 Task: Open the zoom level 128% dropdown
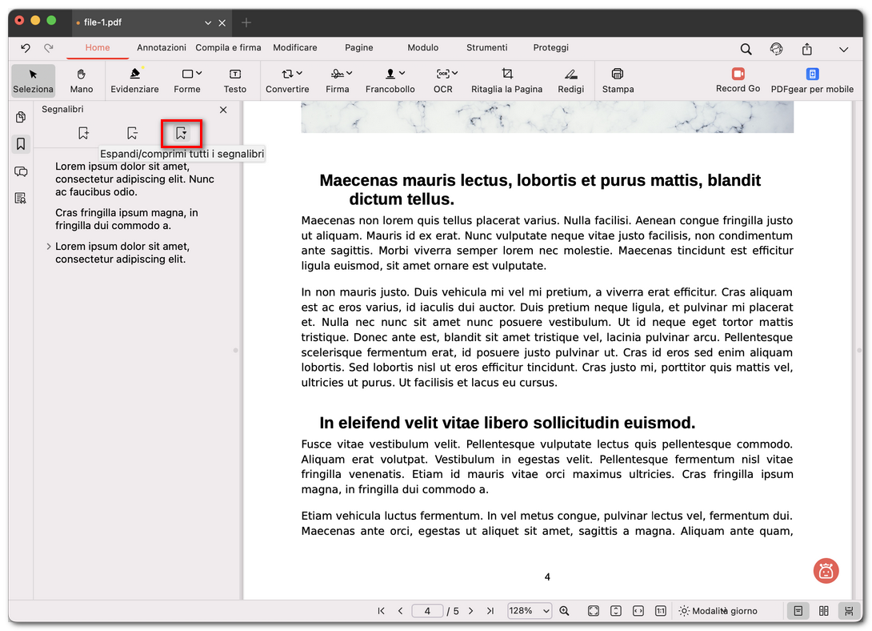(x=529, y=610)
